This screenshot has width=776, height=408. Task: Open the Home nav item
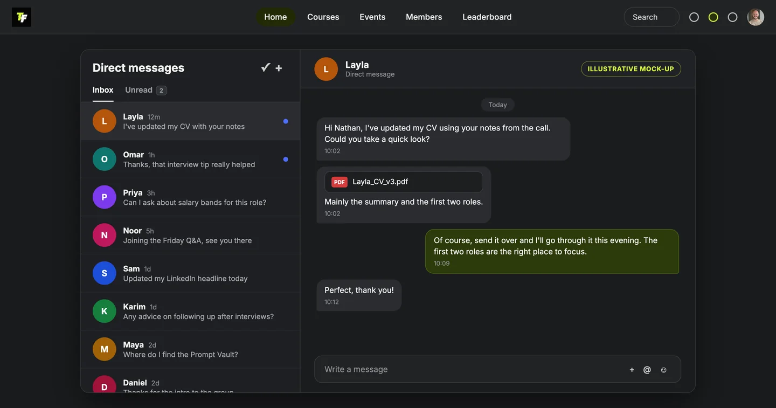[275, 17]
